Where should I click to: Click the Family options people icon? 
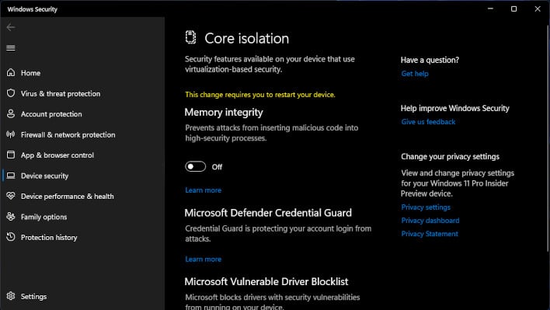(x=11, y=216)
